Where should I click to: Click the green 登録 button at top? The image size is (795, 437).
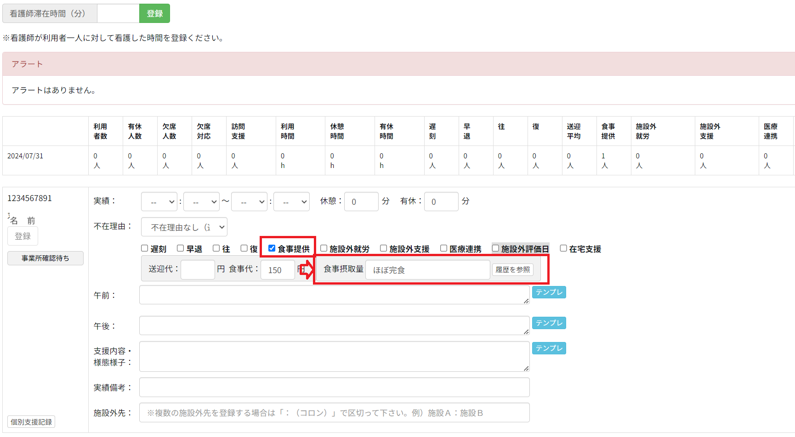154,13
